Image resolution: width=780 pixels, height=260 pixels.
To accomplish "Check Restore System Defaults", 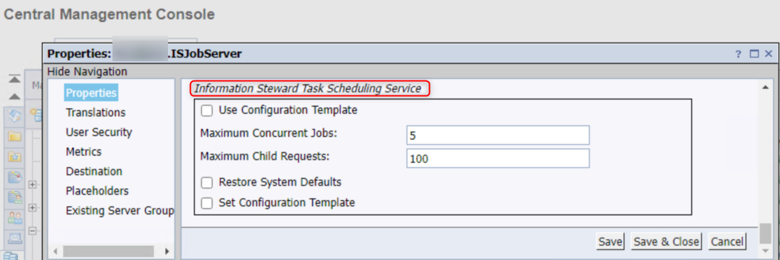I will pyautogui.click(x=207, y=183).
